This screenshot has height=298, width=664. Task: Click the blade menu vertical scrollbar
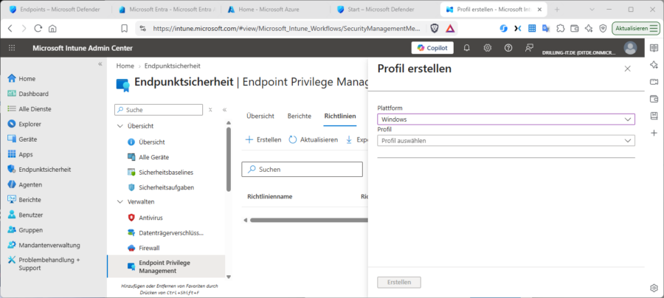(229, 159)
